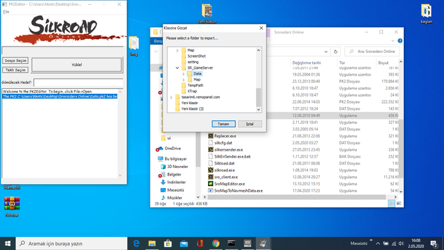Select the setting folder in tree
Viewport: 444px width, 250px height.
[193, 62]
